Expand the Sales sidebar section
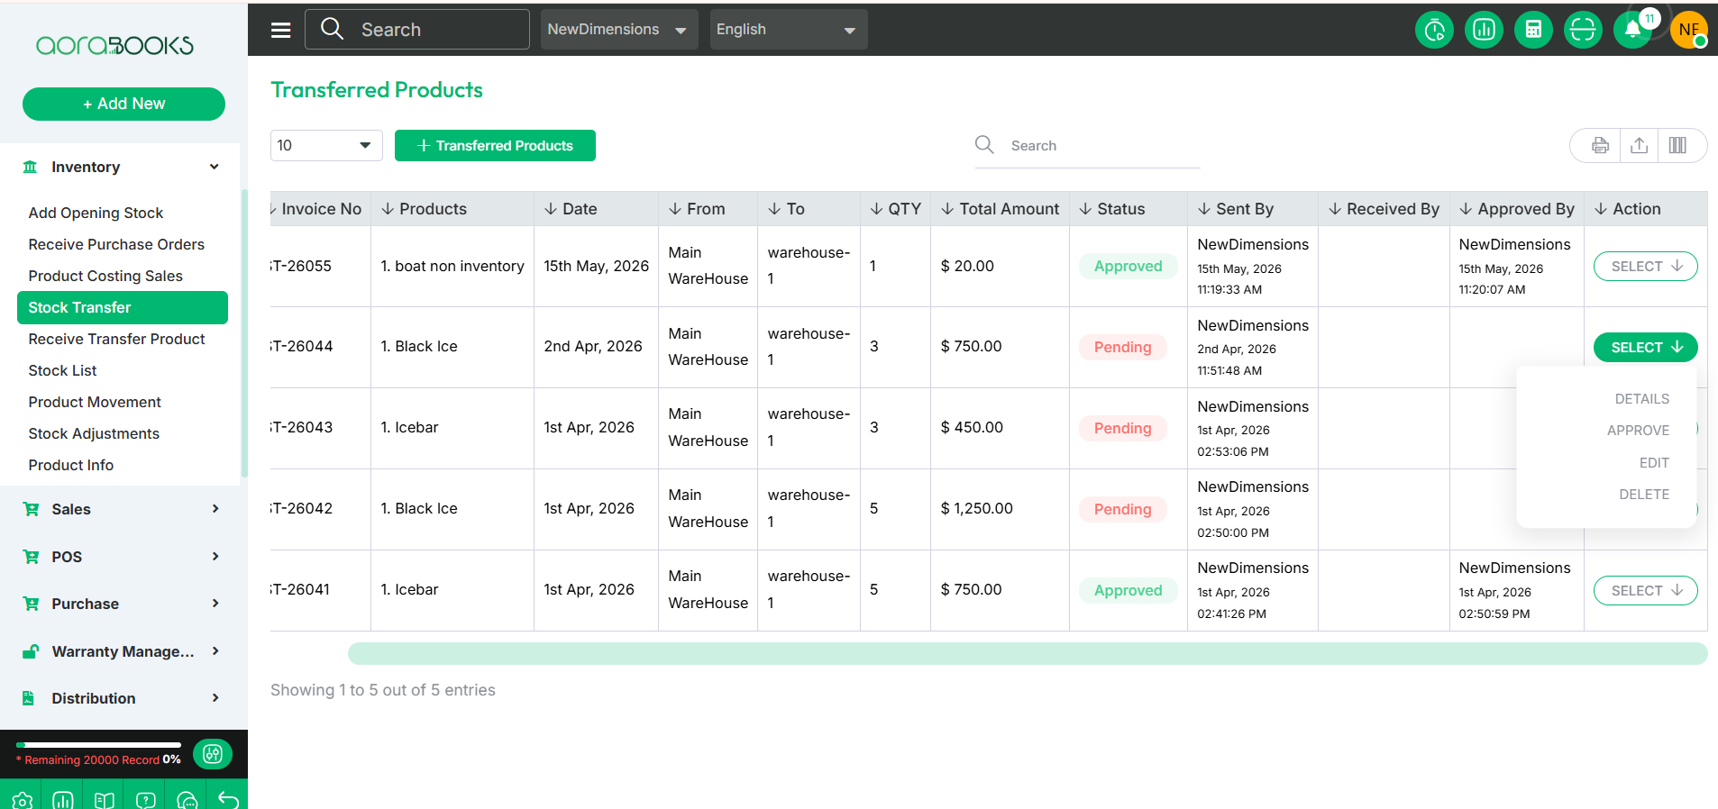This screenshot has height=809, width=1718. [122, 509]
